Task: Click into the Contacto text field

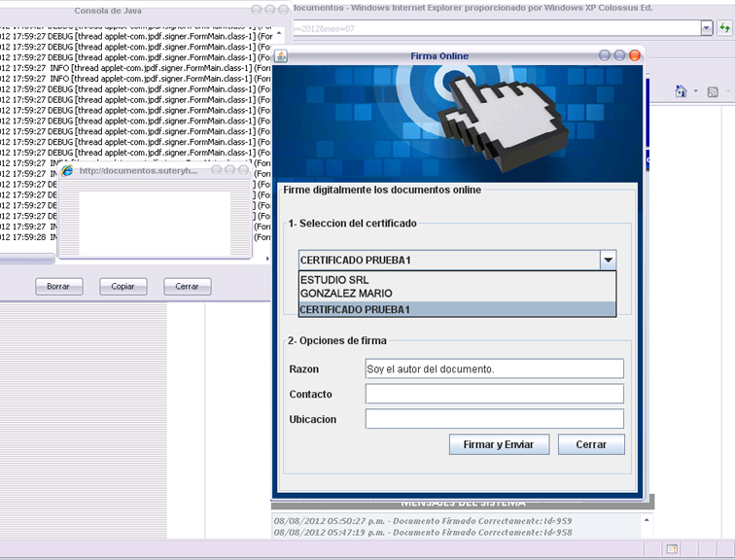Action: click(x=494, y=394)
